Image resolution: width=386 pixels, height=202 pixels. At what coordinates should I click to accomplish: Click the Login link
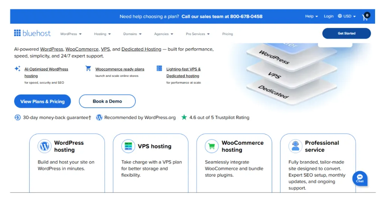click(329, 16)
